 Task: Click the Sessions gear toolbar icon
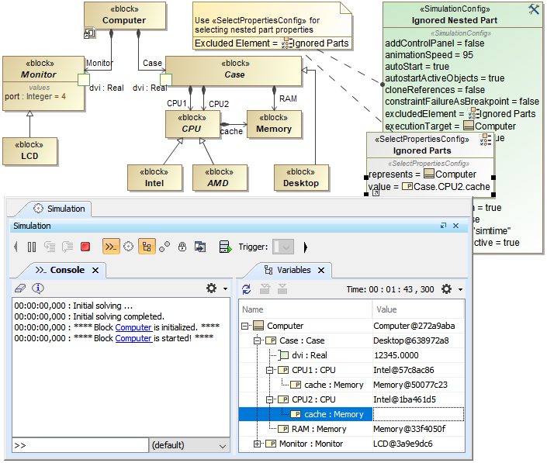point(129,247)
